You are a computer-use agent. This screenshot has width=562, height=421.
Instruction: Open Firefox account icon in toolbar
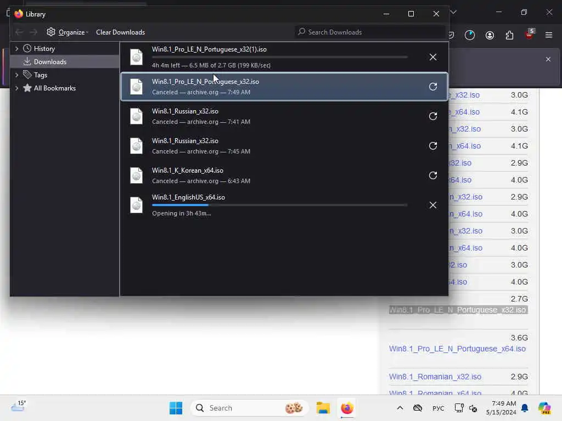[x=490, y=35]
